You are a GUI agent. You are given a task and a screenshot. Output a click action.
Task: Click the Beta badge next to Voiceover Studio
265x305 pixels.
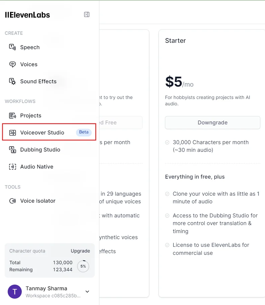(84, 132)
